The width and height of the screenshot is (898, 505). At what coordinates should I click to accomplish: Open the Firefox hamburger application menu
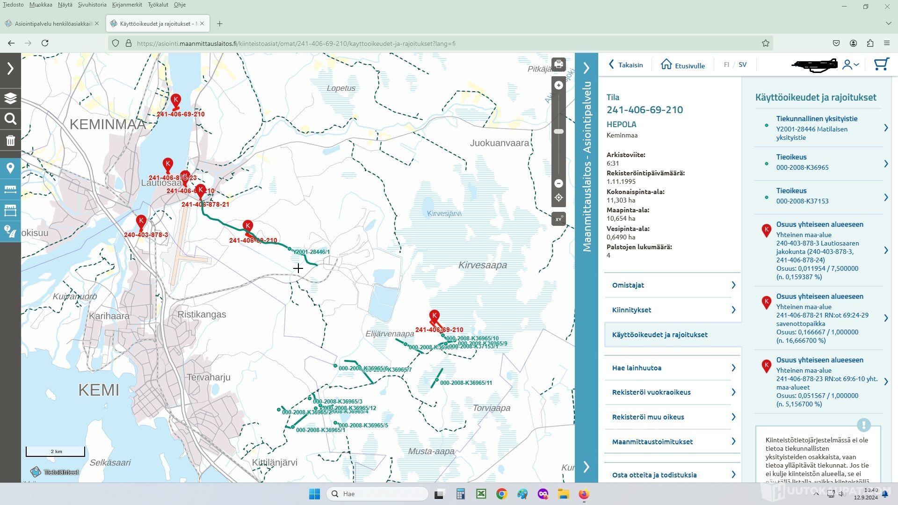887,43
